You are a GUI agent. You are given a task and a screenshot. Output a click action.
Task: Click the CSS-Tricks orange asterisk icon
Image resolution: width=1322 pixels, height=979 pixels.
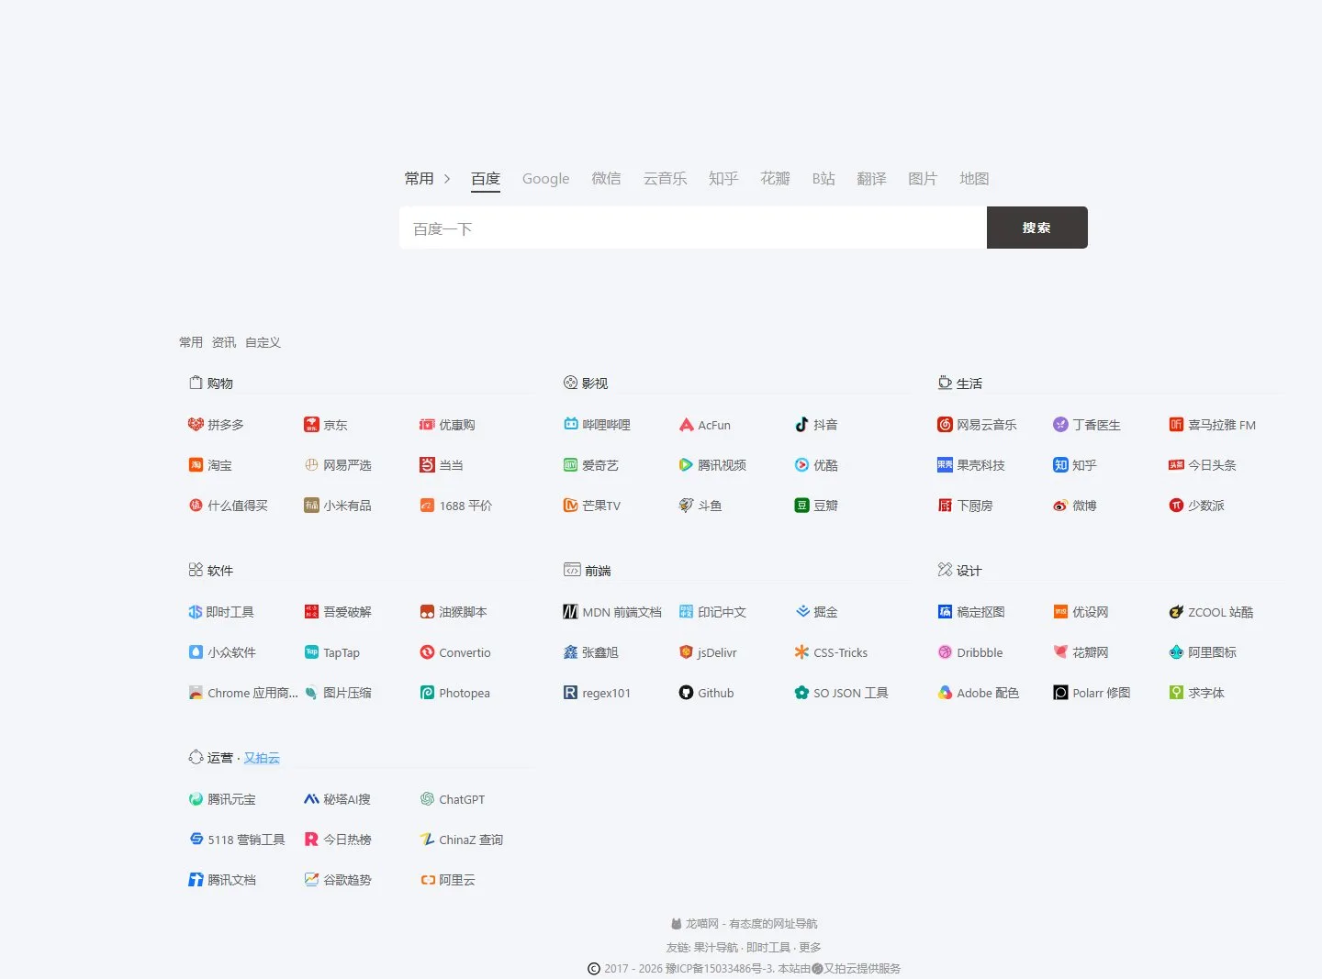(801, 651)
